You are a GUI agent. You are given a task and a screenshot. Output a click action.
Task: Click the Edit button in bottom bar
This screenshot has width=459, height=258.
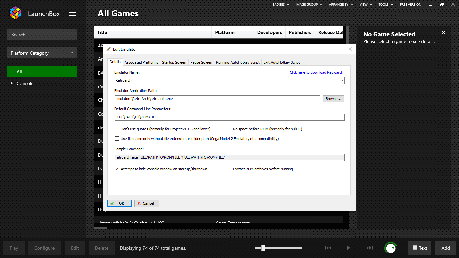click(75, 248)
